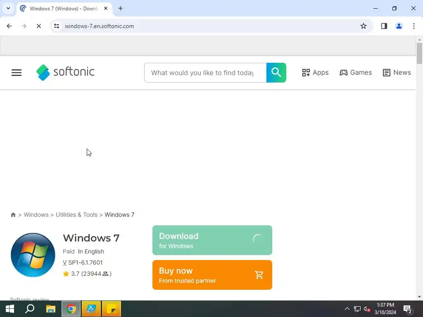The height and width of the screenshot is (317, 423).
Task: Go to Utilities & Tools breadcrumb
Action: tap(76, 215)
